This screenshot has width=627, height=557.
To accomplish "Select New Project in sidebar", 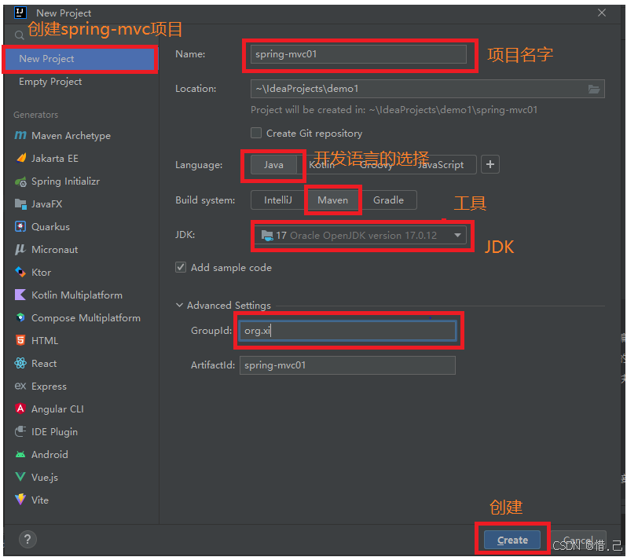I will tap(81, 59).
